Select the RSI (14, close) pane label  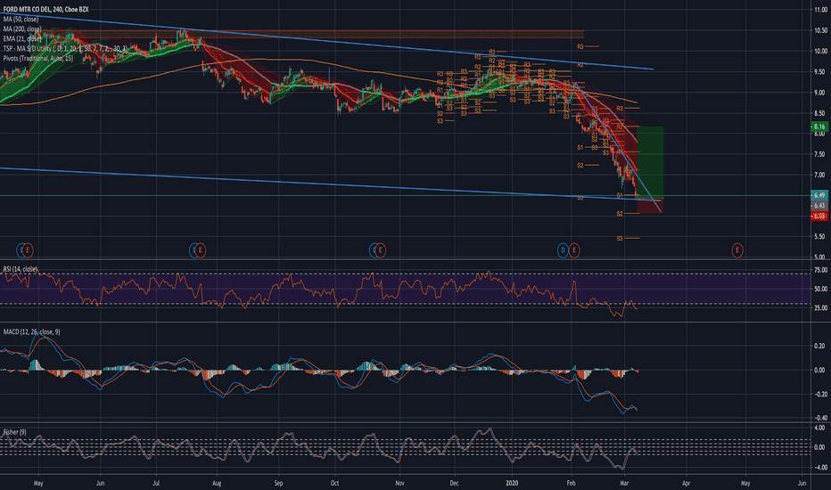pos(21,269)
